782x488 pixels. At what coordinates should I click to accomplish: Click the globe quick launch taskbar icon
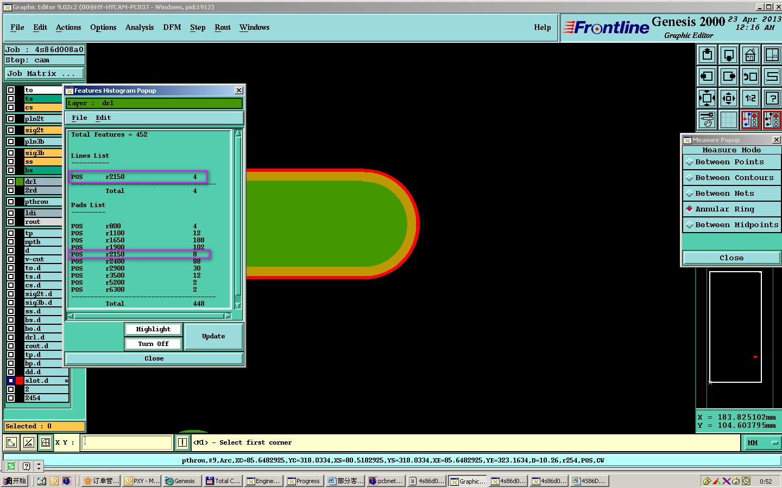pyautogui.click(x=67, y=481)
